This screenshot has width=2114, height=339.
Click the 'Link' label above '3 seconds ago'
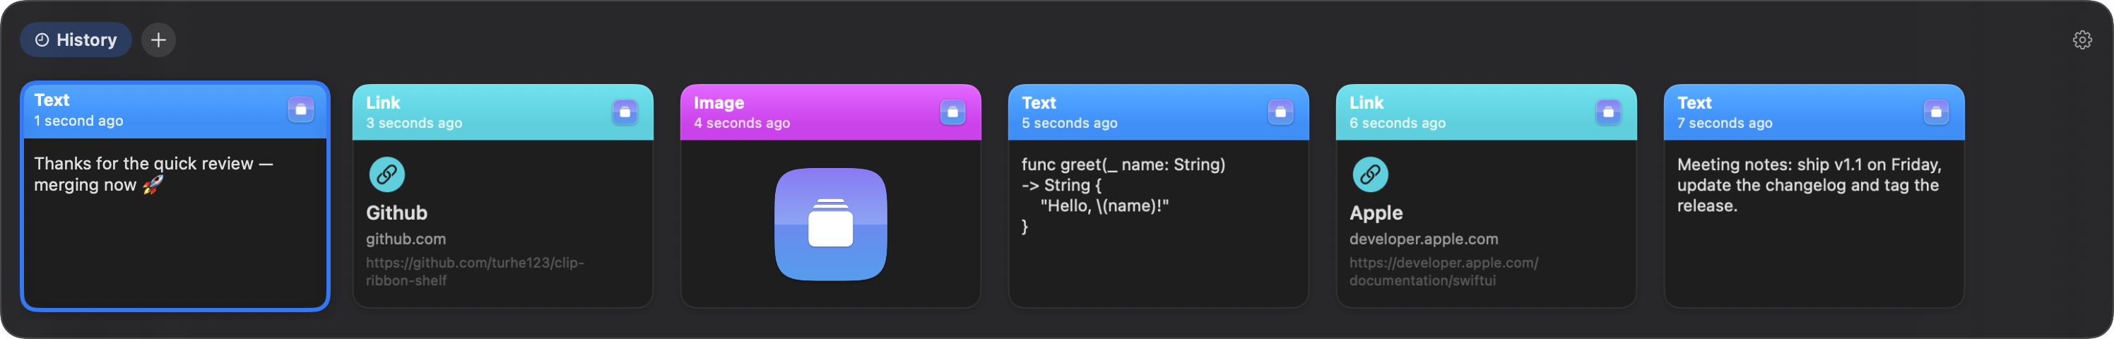[383, 102]
